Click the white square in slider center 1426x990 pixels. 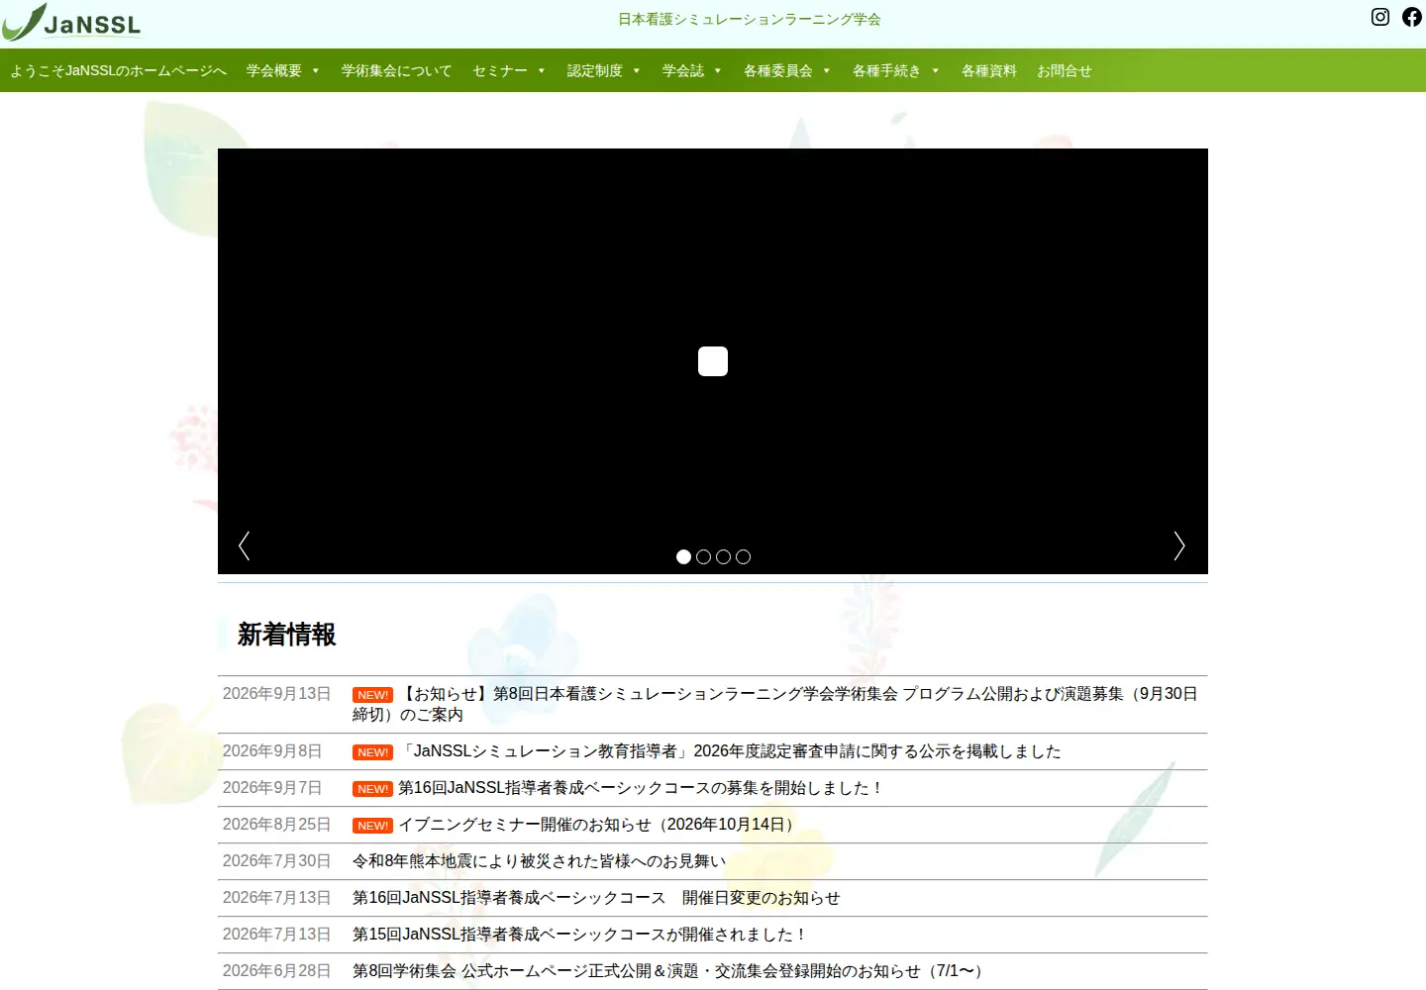click(x=713, y=361)
